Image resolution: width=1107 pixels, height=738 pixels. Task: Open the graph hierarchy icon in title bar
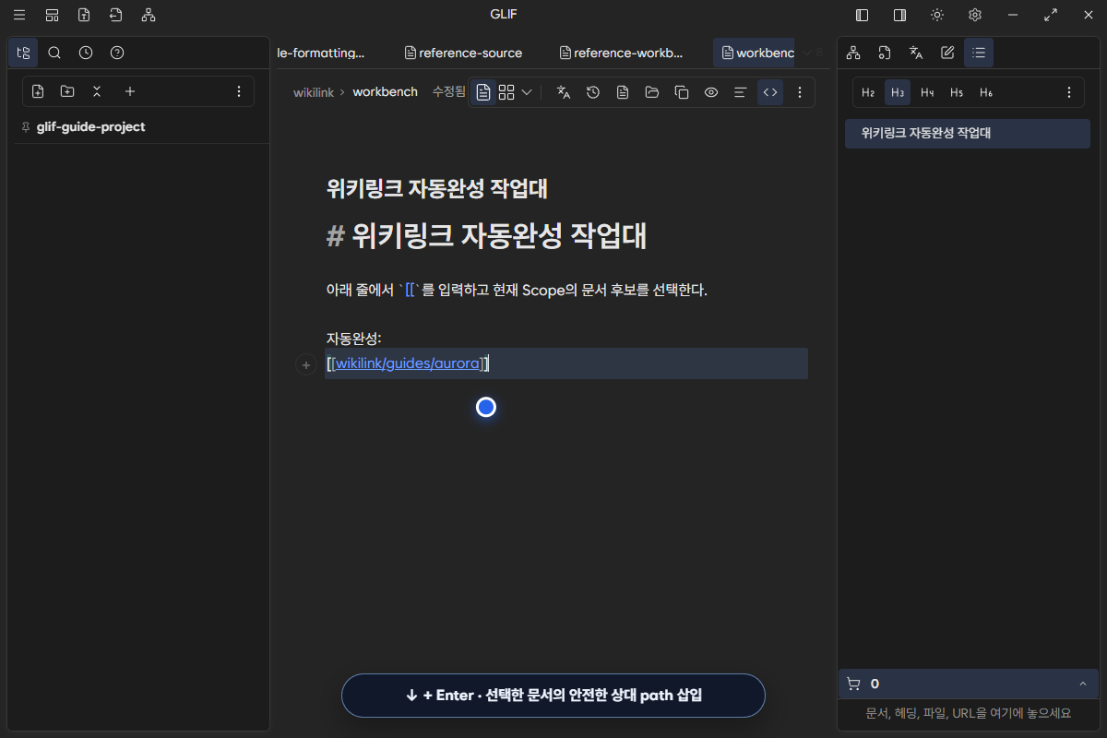(149, 15)
